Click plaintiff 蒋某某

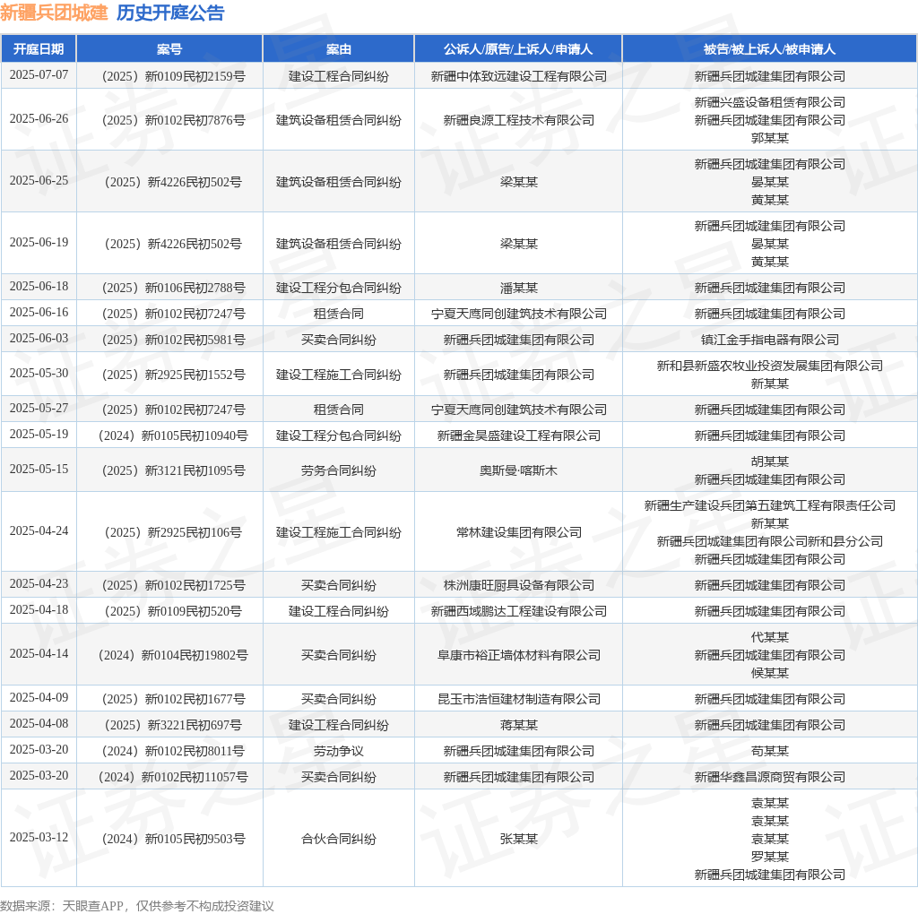pos(518,725)
